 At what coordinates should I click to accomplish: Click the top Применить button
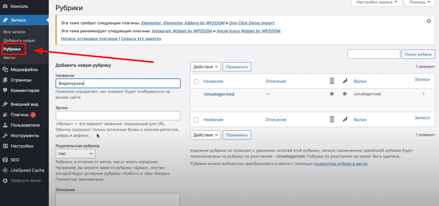click(237, 67)
